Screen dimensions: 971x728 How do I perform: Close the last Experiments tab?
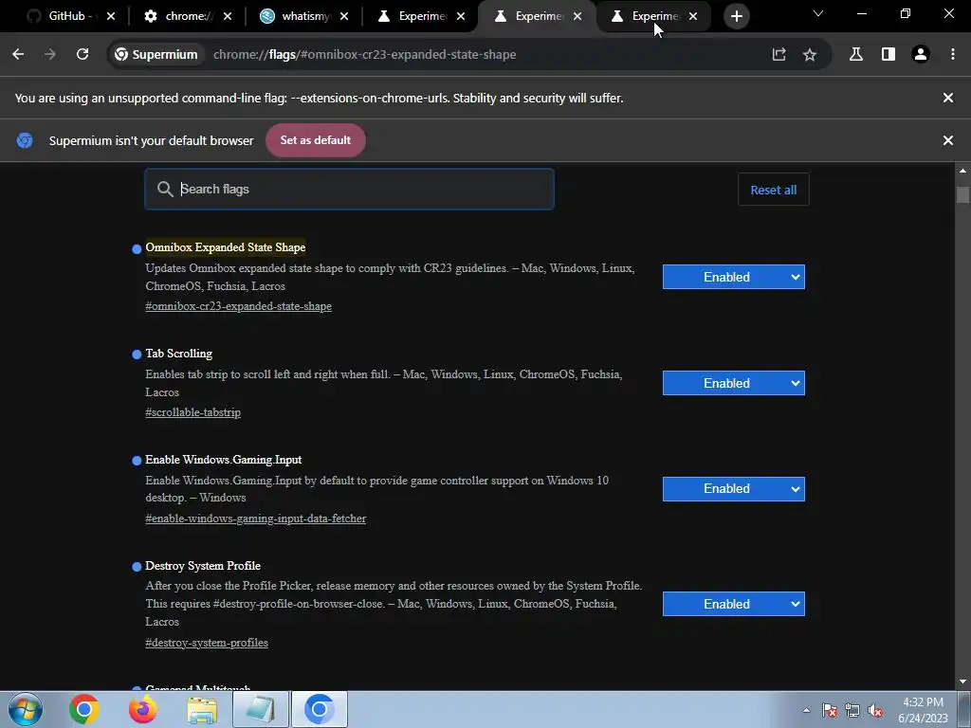[693, 17]
